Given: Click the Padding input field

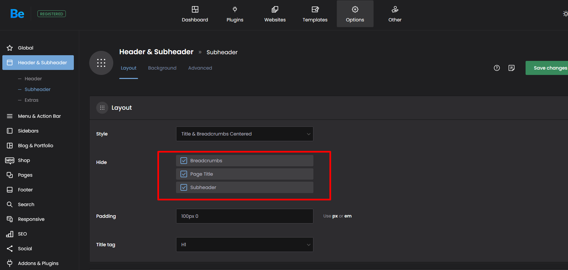Looking at the screenshot, I should [245, 216].
